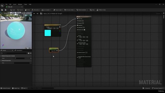The width and height of the screenshot is (165, 93).
Task: Navigate back in graph history
Action: pyautogui.click(x=34, y=14)
